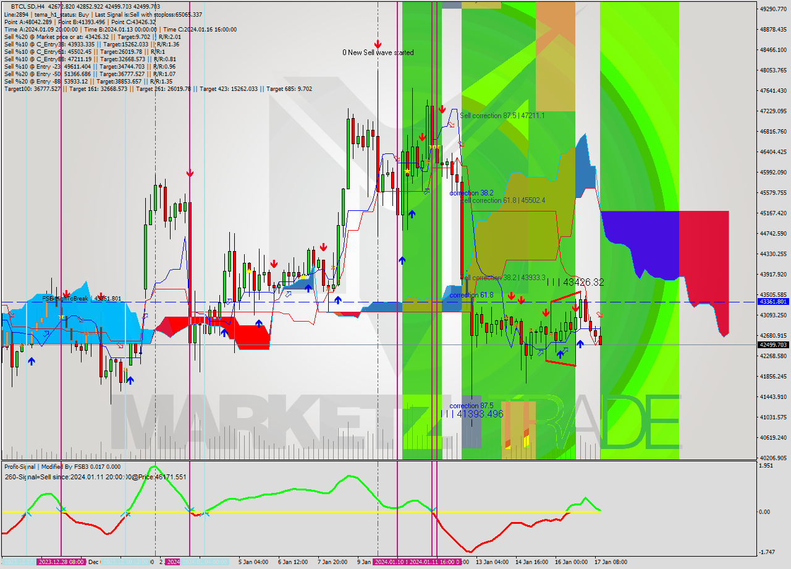This screenshot has height=569, width=791.
Task: Click the -1.747 indicator scale value
Action: (768, 552)
